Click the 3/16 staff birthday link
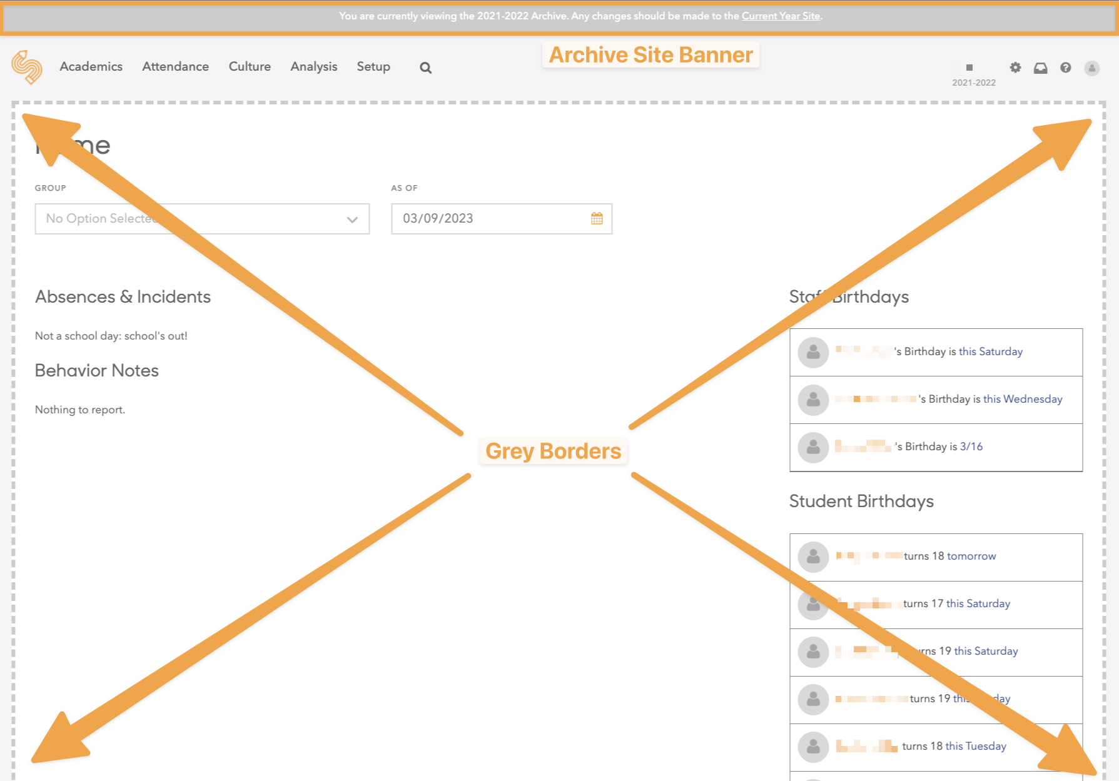 tap(971, 446)
